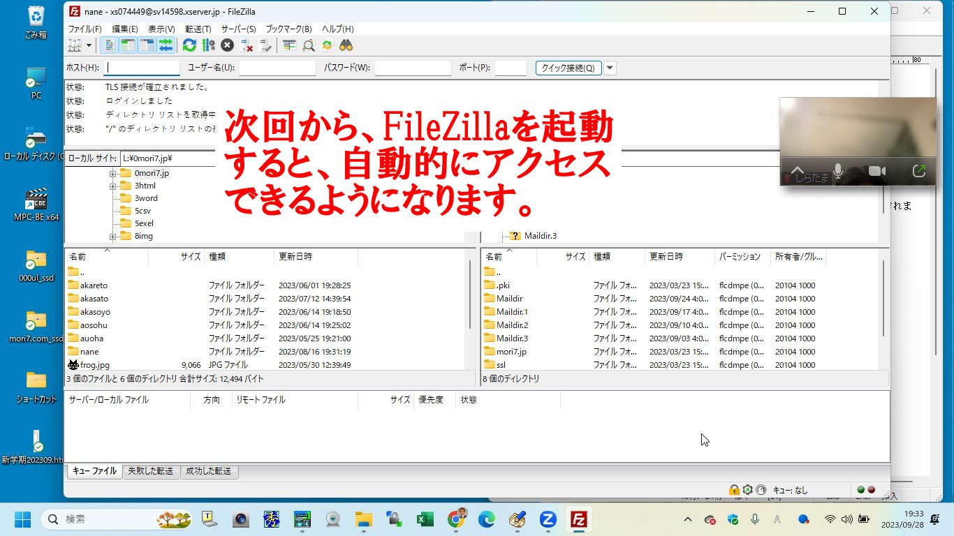The height and width of the screenshot is (536, 954).
Task: Process the transfer queue via toolbar icon
Action: click(208, 45)
